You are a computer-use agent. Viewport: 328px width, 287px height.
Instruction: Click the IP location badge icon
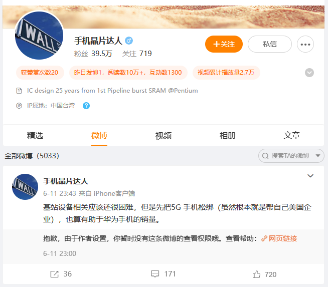click(19, 106)
